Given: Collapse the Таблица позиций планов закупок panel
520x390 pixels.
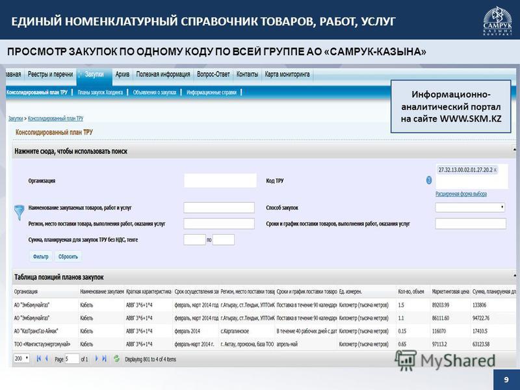Looking at the screenshot, I should point(514,276).
